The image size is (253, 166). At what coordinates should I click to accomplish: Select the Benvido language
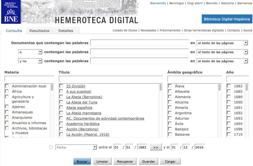tap(212, 3)
